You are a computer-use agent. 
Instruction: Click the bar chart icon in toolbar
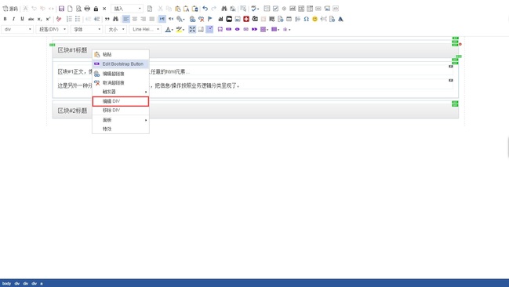point(220,19)
